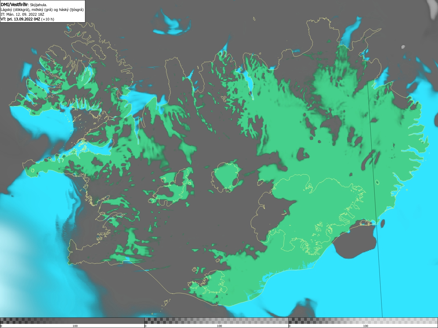Screen dimensions: 438x328
Task: Click the VT: þri. 13.09.2022 04Z line
Action: (27, 19)
